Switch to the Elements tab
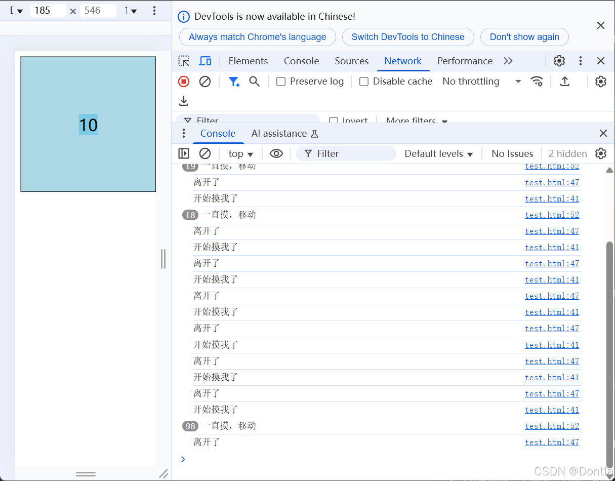The image size is (615, 481). click(x=248, y=61)
